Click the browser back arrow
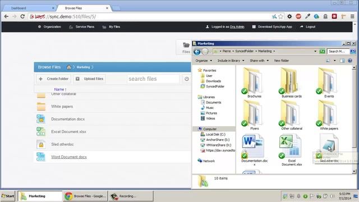359x202 pixels. coord(6,16)
